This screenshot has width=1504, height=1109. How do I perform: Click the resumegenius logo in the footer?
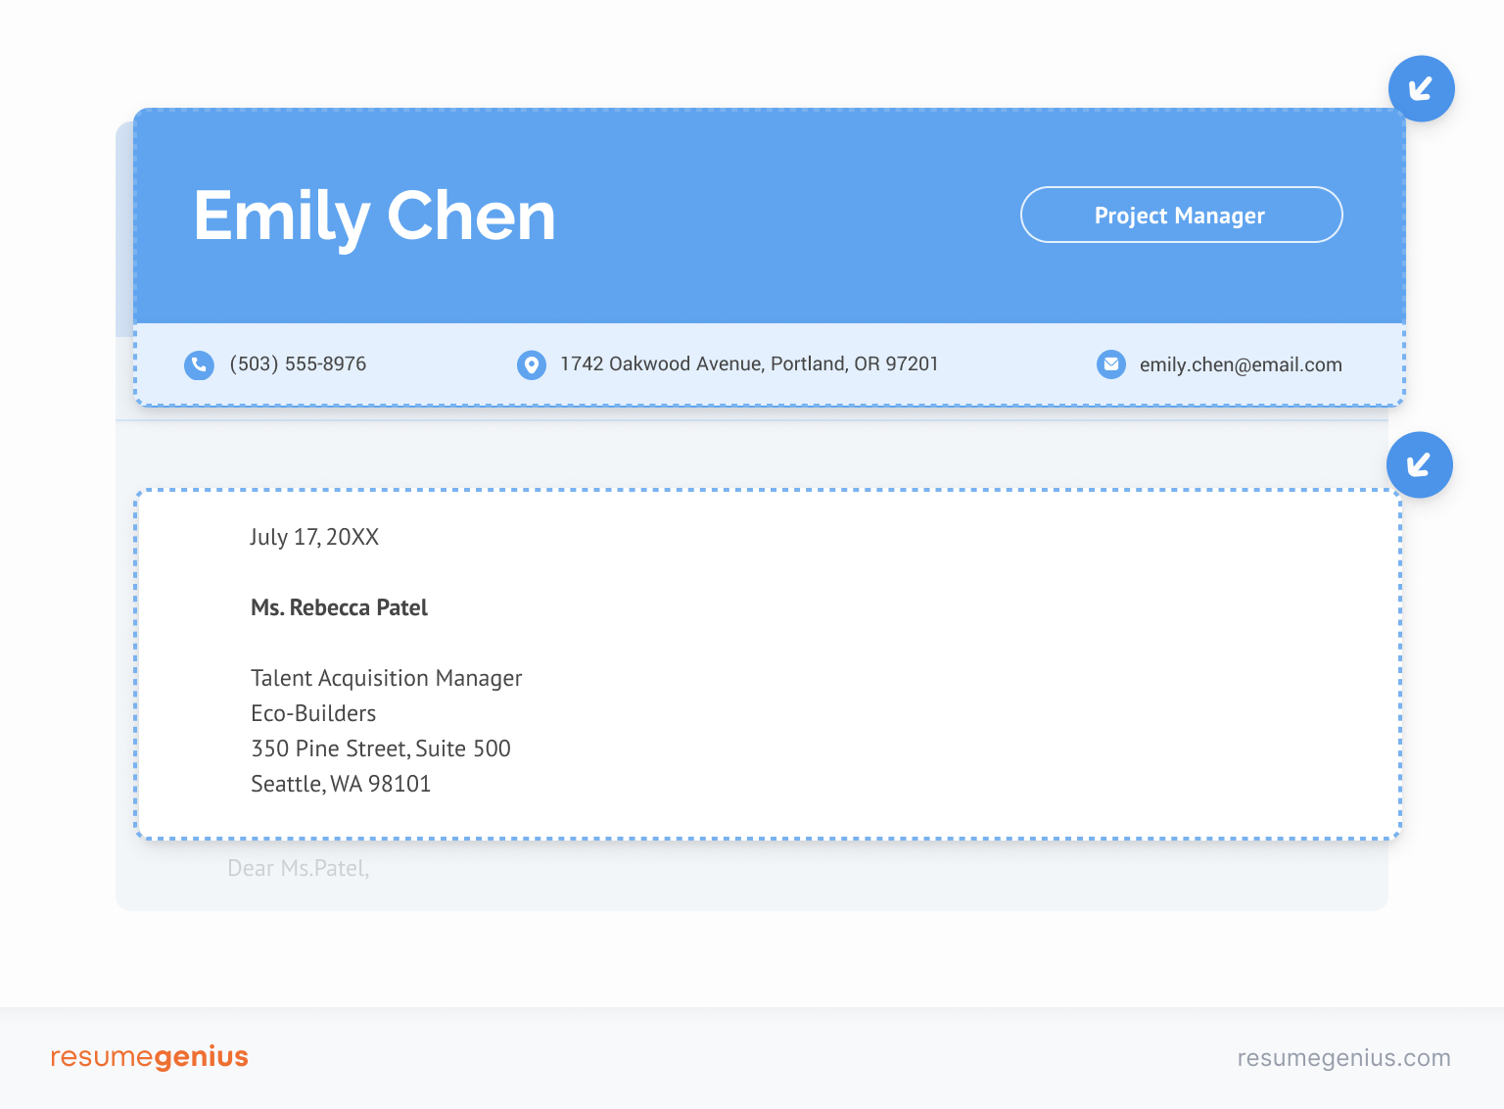150,1058
